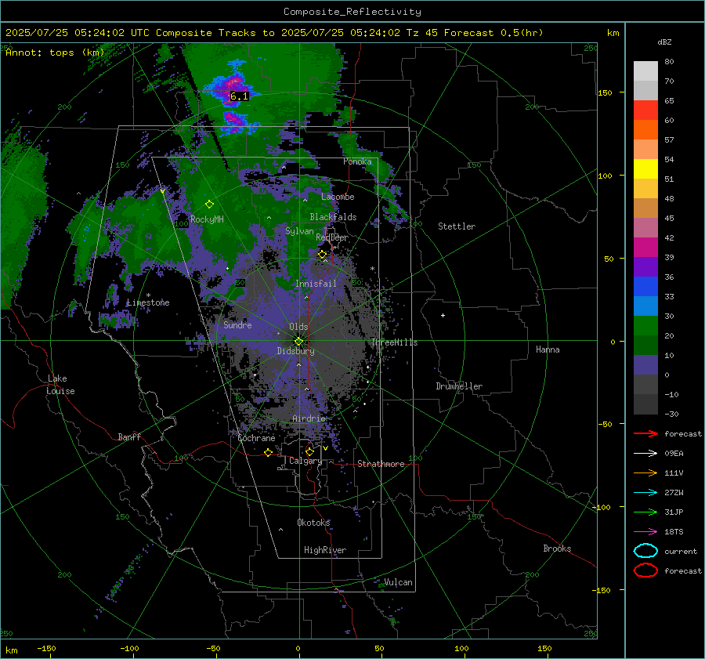705x659 pixels.
Task: Click the yellow diamond marker near RockyMH
Action: 209,205
